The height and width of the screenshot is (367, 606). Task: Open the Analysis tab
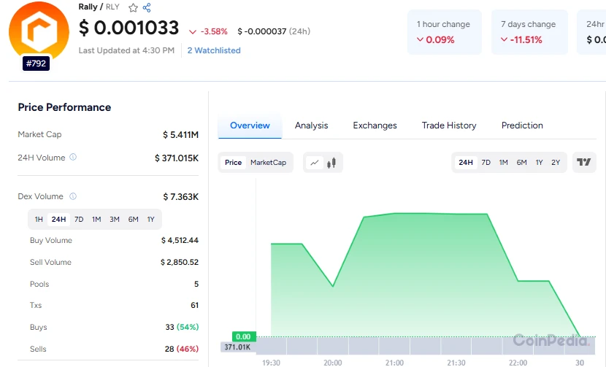pos(311,125)
